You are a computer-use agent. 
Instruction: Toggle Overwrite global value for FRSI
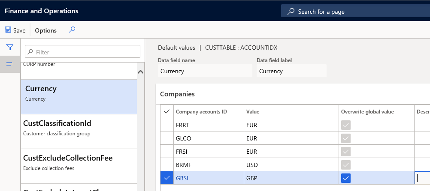point(346,152)
